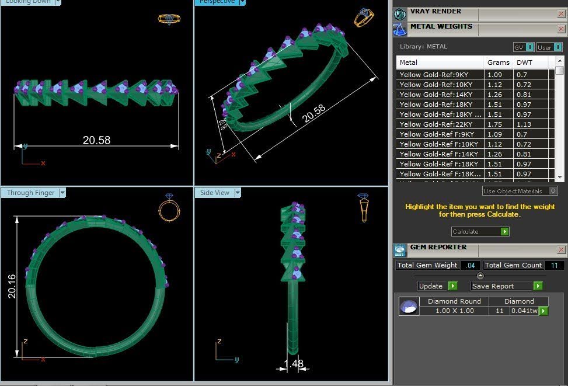Click the Diamond Round gem thumbnail
This screenshot has height=386, width=568.
pos(409,307)
